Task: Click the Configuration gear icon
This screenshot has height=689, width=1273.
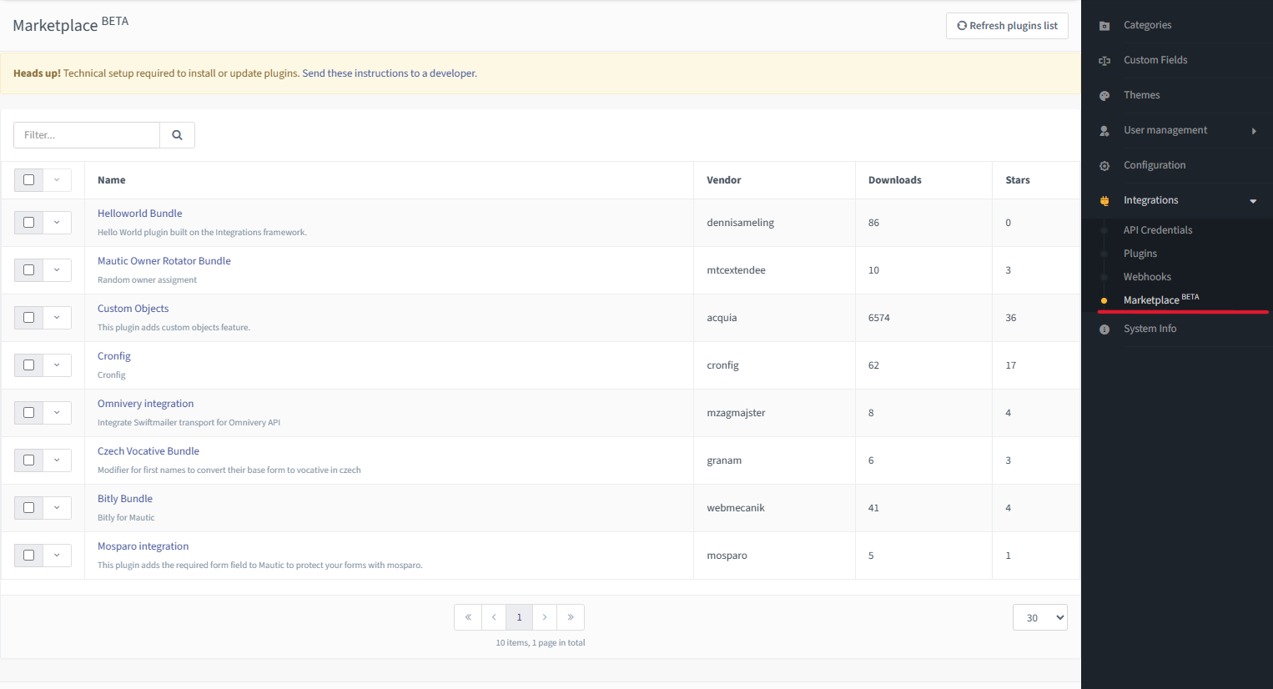Action: tap(1104, 166)
